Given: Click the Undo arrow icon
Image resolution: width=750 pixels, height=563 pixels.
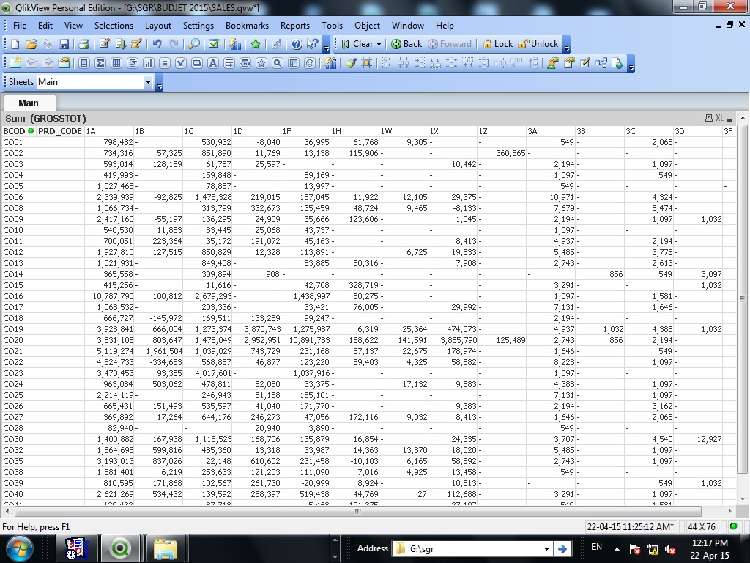Looking at the screenshot, I should coord(157,44).
